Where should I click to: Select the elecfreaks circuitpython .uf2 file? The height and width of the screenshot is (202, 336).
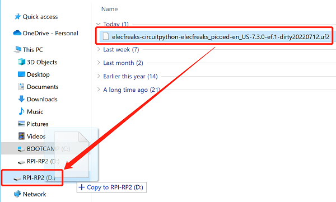pos(214,36)
